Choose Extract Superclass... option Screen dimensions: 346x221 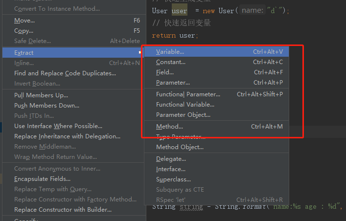pos(216,179)
